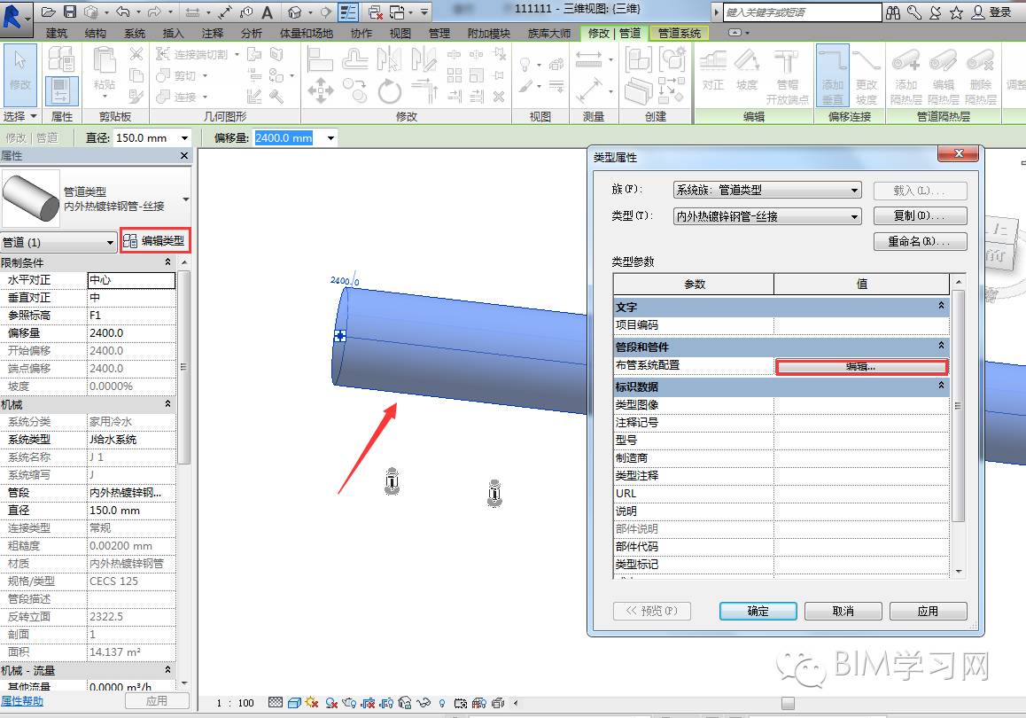Switch to the 建筑 ribbon tab
Viewport: 1026px width, 718px height.
57,33
